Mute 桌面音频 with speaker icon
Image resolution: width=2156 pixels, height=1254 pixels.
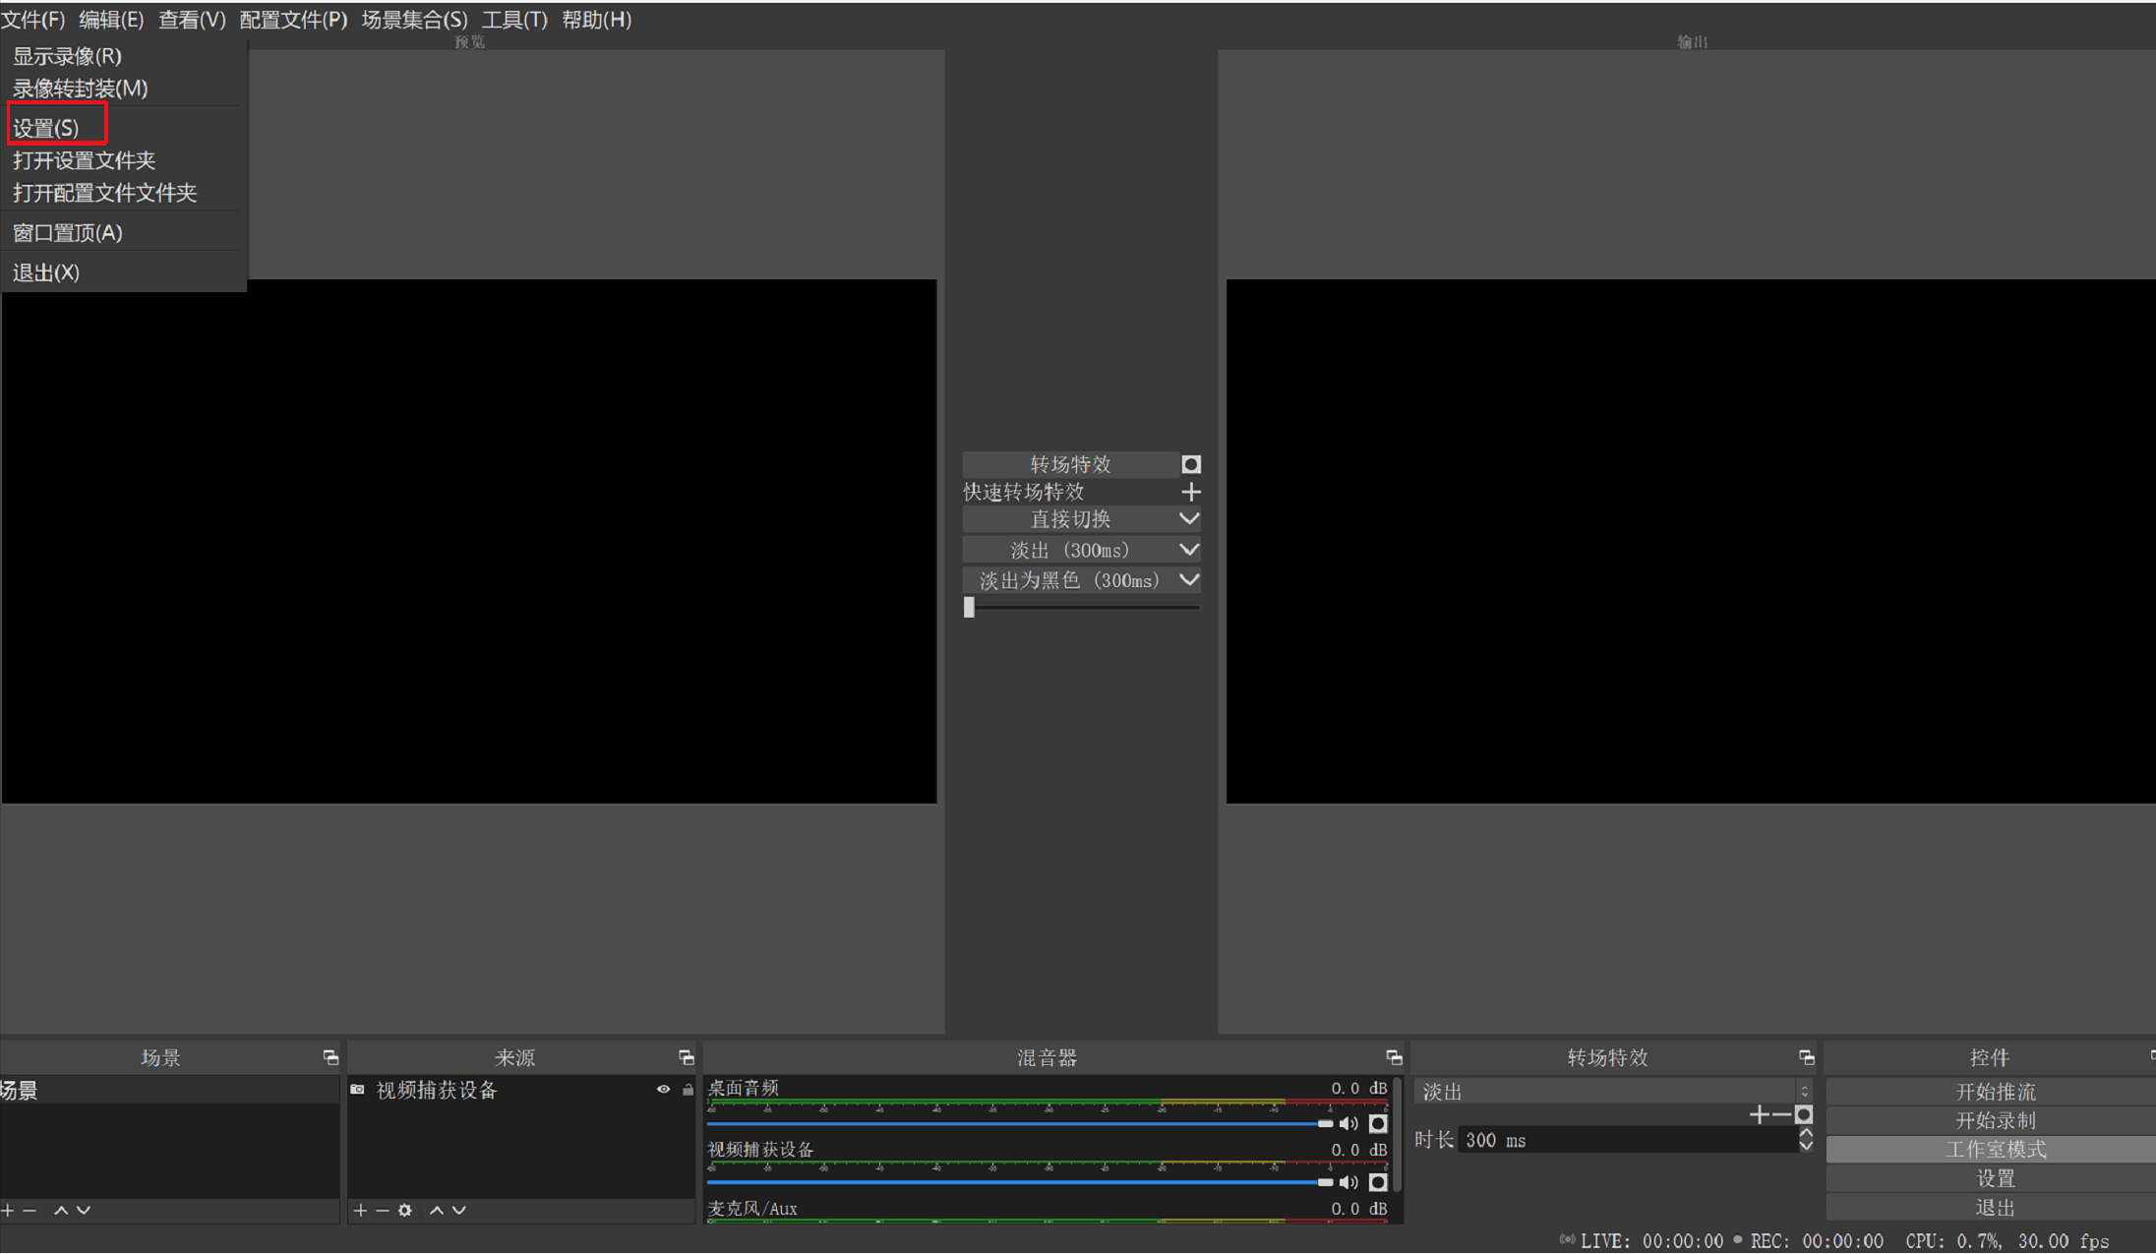tap(1348, 1123)
